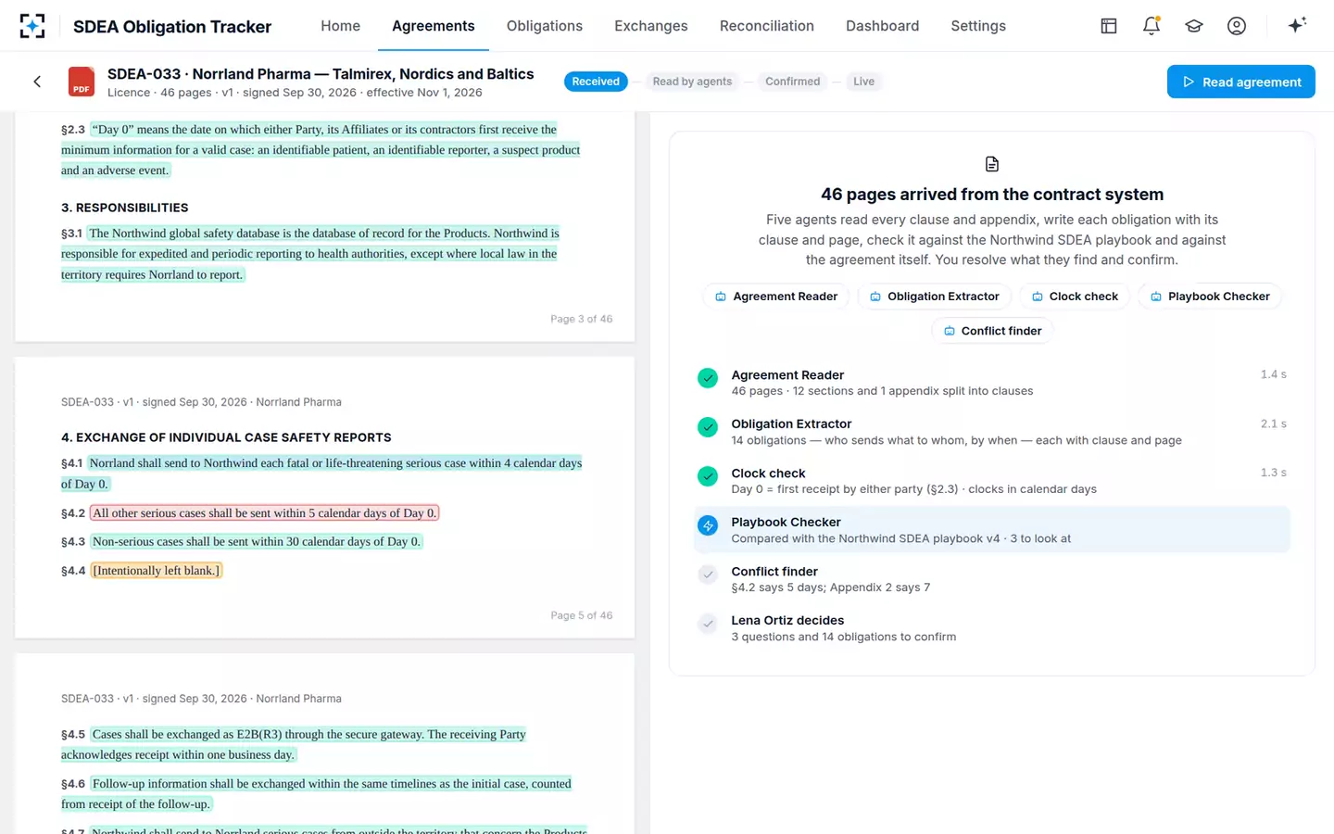The image size is (1334, 834).
Task: Click the §2.3 Day 0 definition clause
Action: pyautogui.click(x=321, y=150)
